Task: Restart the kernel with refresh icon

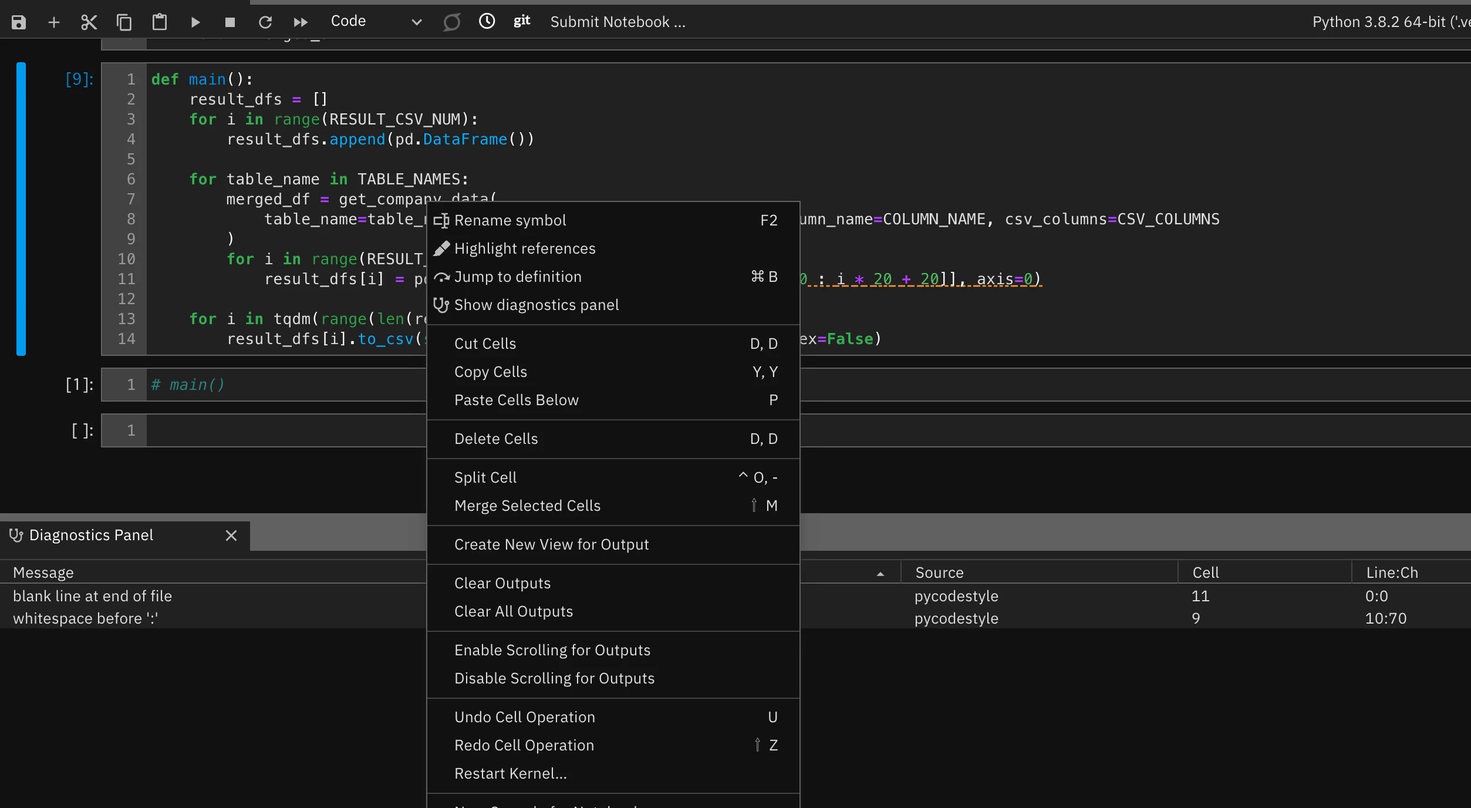Action: [x=265, y=22]
